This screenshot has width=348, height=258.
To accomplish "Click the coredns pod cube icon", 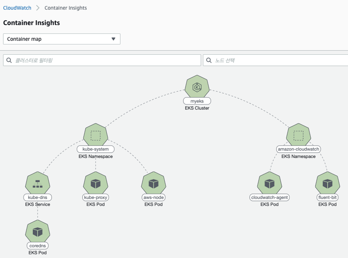I will point(38,232).
